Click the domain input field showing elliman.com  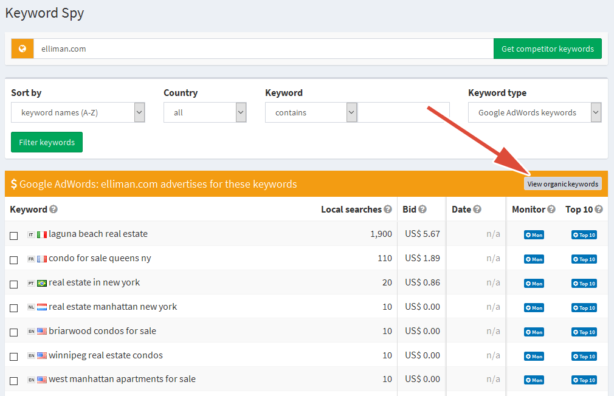(243, 49)
